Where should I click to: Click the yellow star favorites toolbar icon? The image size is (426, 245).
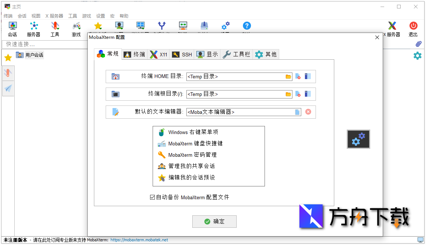(98, 26)
